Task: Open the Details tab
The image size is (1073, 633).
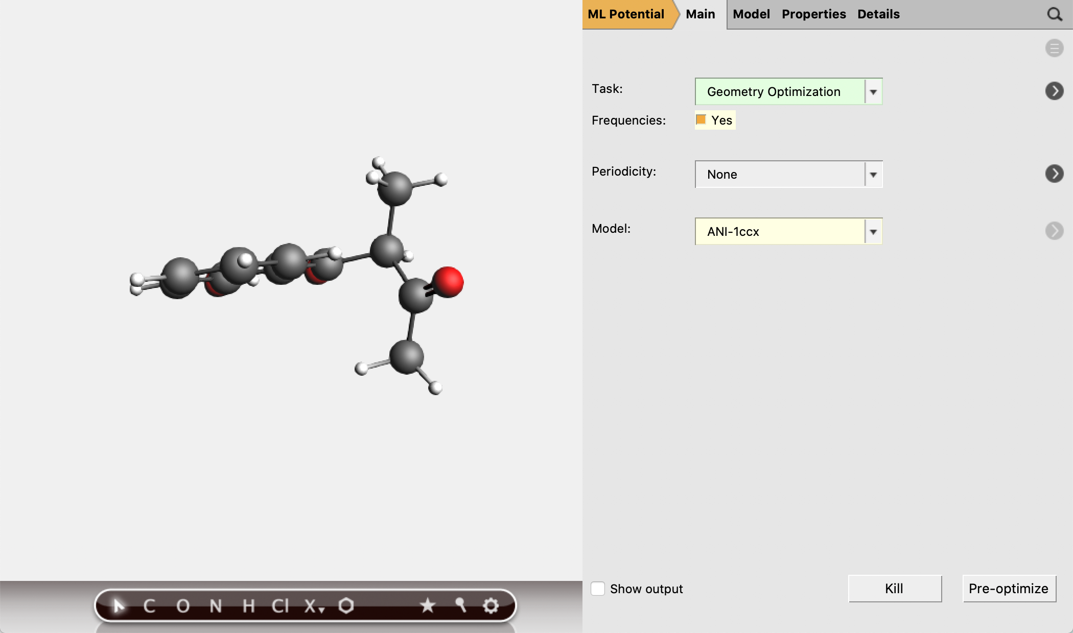Action: (x=878, y=14)
